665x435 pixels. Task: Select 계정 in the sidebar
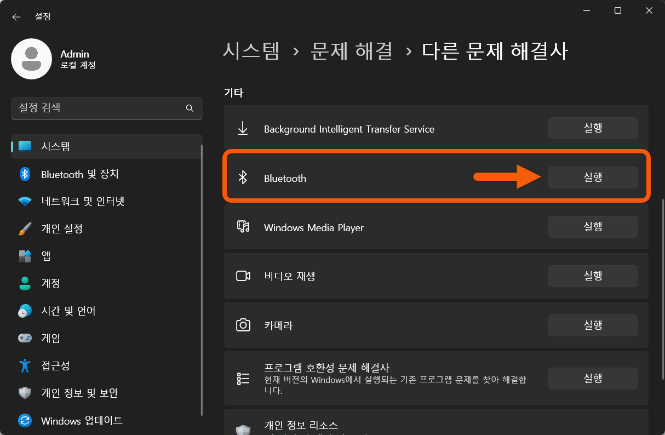(106, 283)
